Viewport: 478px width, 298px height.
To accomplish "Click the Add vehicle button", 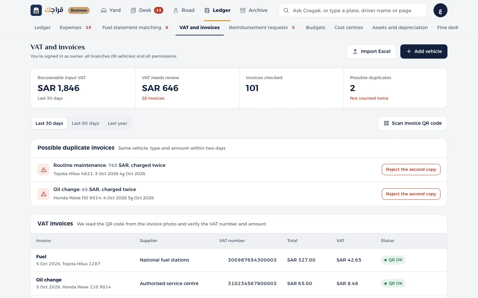I will [x=424, y=51].
